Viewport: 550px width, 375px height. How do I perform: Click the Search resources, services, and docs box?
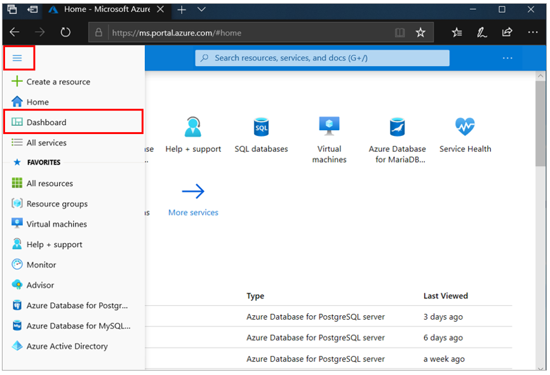pos(322,58)
